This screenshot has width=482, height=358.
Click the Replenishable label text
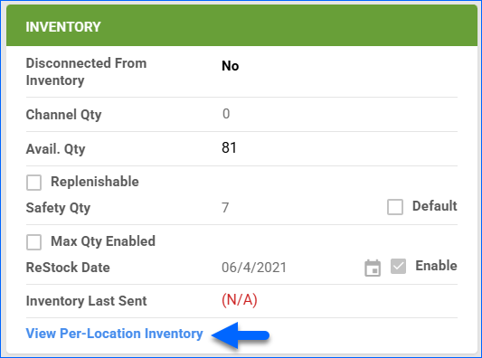(x=95, y=182)
